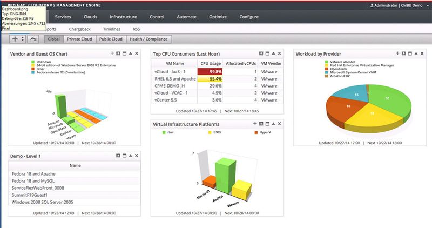Click window icon on Top CPU Consumers widget

(x=267, y=53)
